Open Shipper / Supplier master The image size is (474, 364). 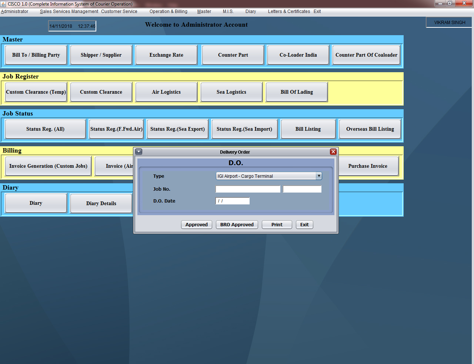click(101, 55)
